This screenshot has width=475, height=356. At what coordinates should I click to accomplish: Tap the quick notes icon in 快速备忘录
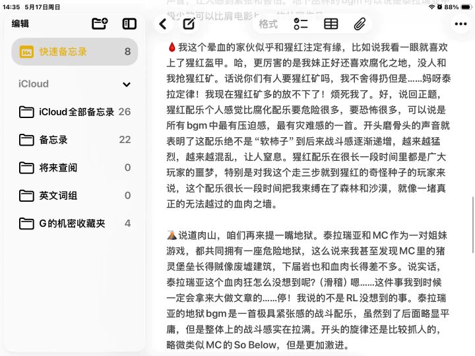26,52
